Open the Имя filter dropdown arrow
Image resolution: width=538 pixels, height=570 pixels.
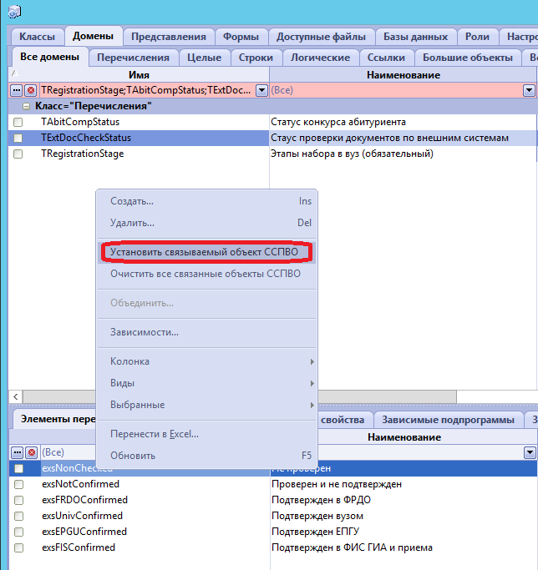click(261, 90)
